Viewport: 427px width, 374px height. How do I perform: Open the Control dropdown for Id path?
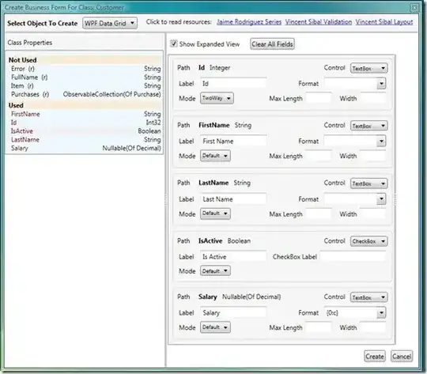pos(368,68)
